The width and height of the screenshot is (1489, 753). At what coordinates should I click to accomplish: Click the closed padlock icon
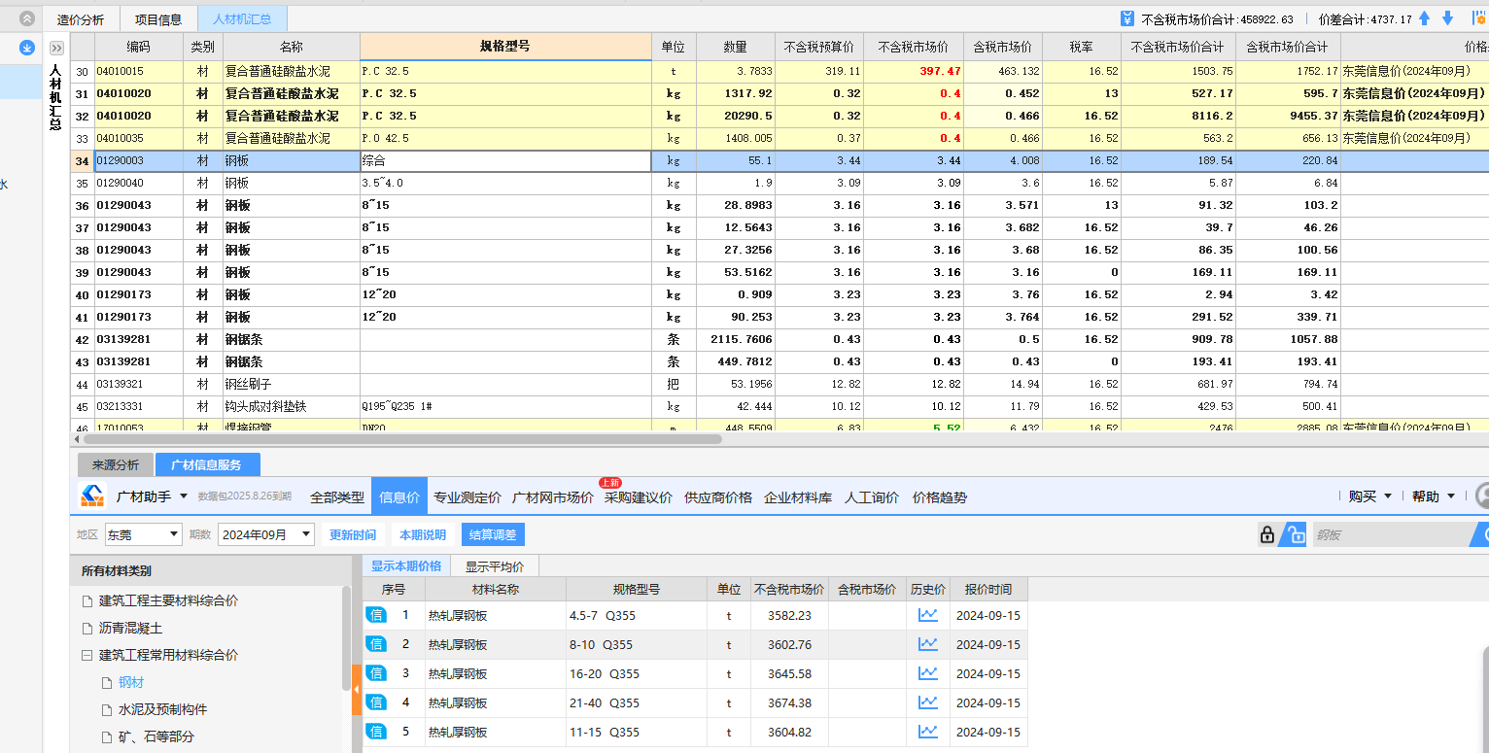pyautogui.click(x=1266, y=533)
